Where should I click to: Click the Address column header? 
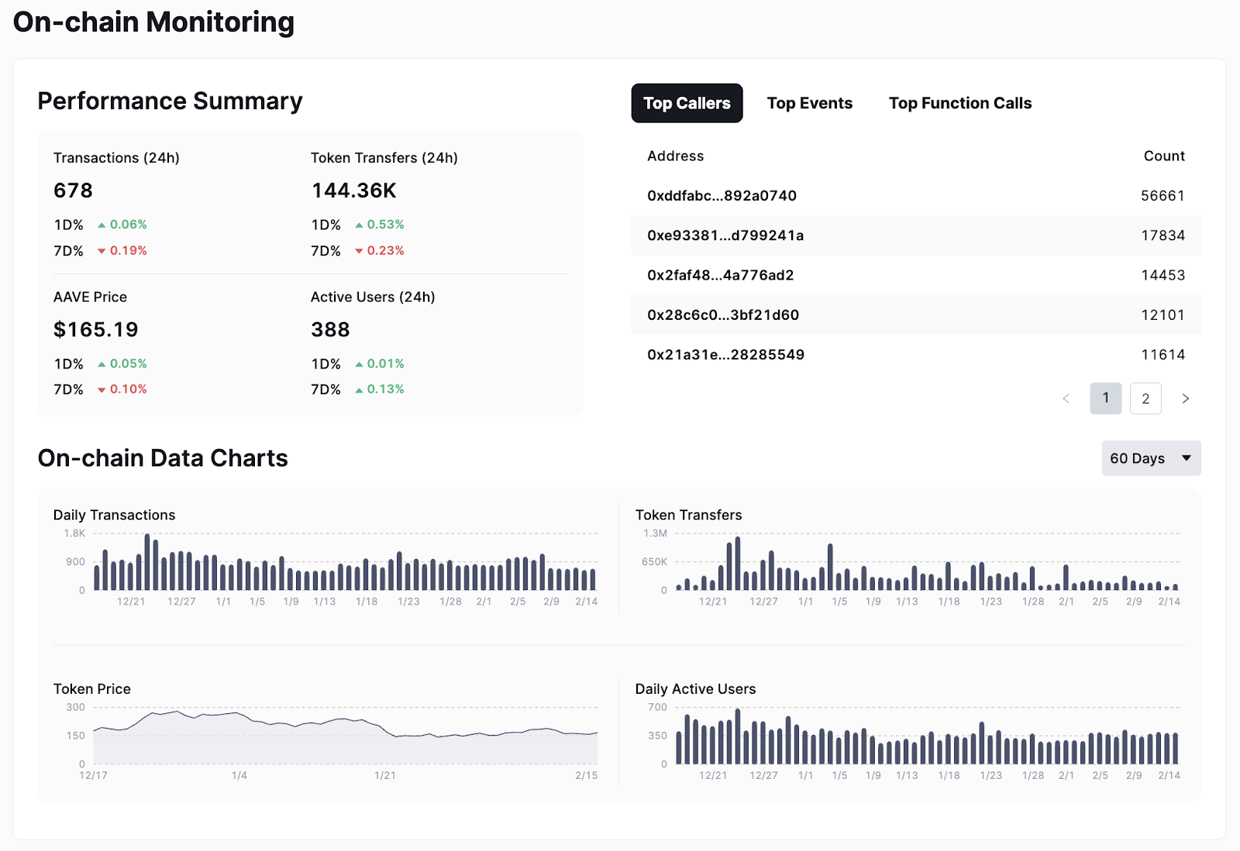click(x=675, y=156)
